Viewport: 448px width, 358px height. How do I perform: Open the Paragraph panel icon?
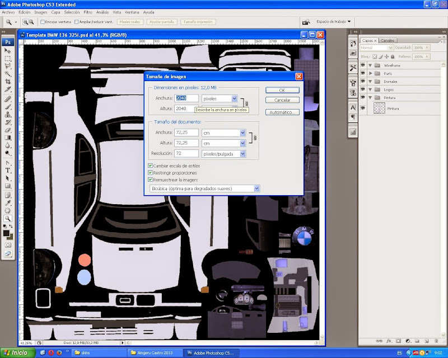click(x=353, y=117)
